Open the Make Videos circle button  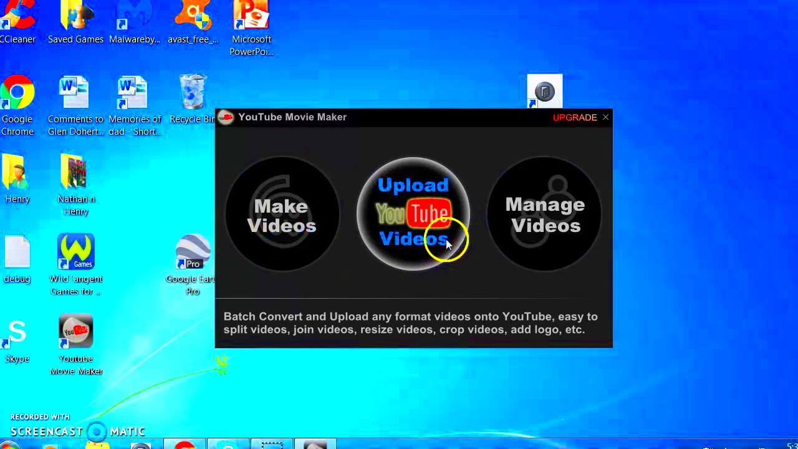282,215
